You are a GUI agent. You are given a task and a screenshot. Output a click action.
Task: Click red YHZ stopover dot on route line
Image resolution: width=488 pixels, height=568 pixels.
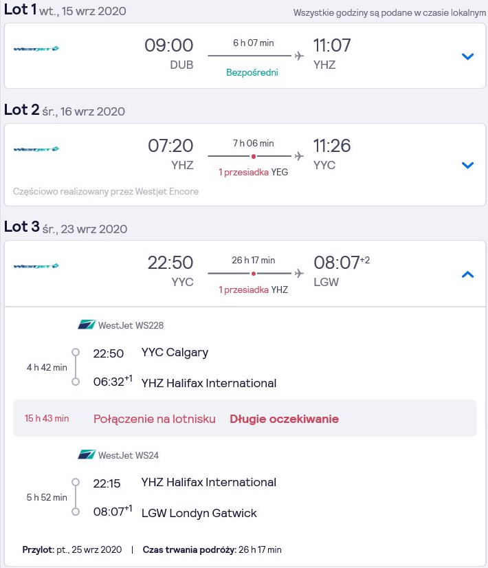coord(254,274)
